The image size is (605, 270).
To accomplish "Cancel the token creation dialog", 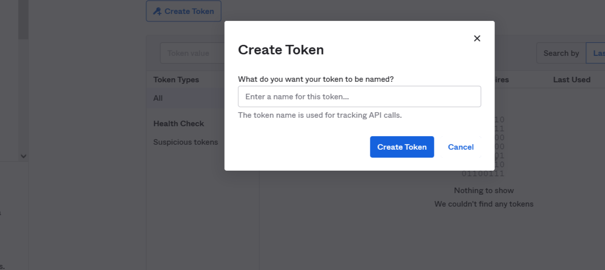I will click(x=461, y=147).
